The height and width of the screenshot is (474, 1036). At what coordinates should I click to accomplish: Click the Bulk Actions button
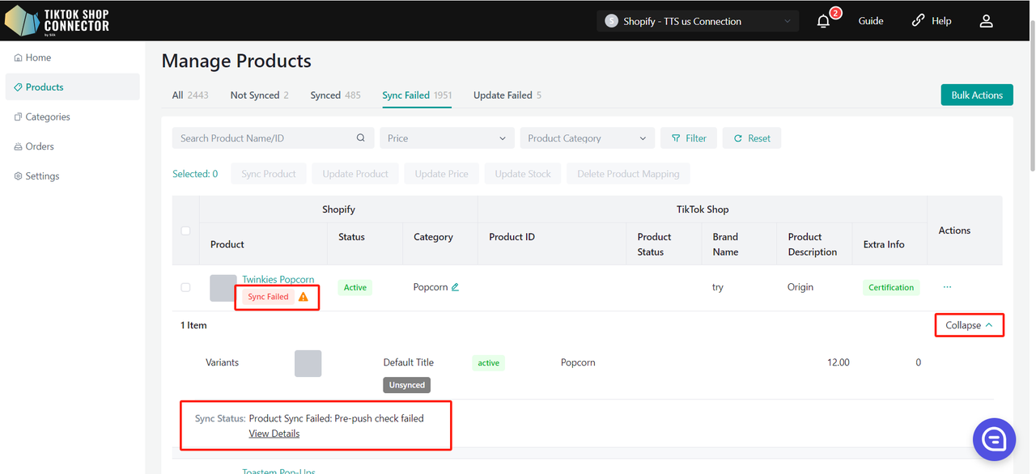coord(976,95)
